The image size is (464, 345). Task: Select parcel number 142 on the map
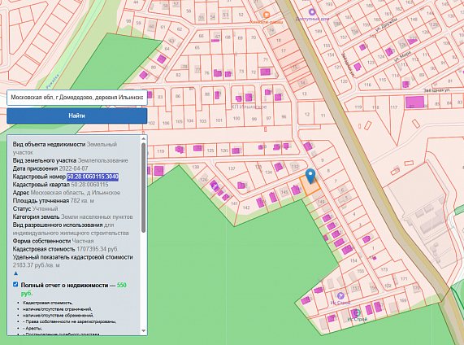pyautogui.click(x=246, y=207)
